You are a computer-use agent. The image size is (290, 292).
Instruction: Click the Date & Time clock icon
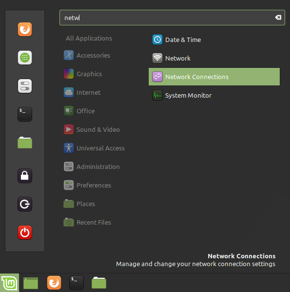157,40
